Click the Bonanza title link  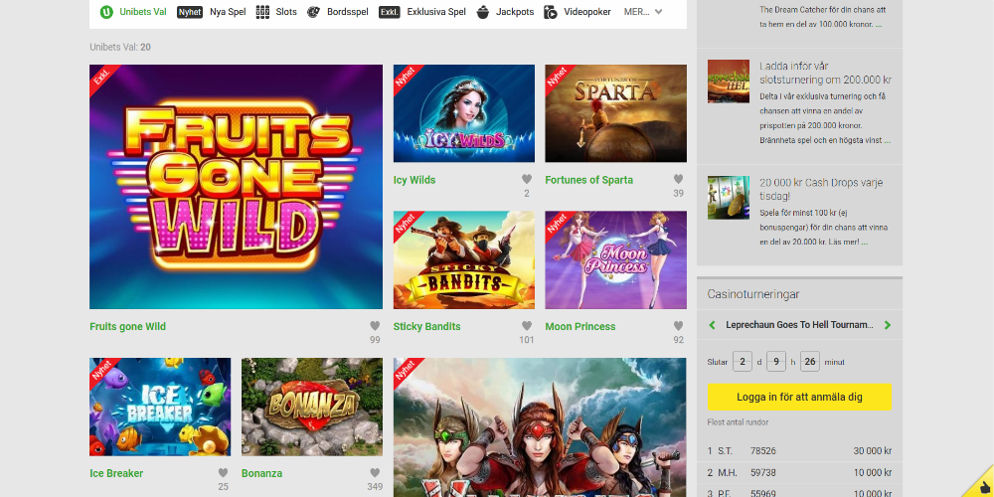coord(261,473)
